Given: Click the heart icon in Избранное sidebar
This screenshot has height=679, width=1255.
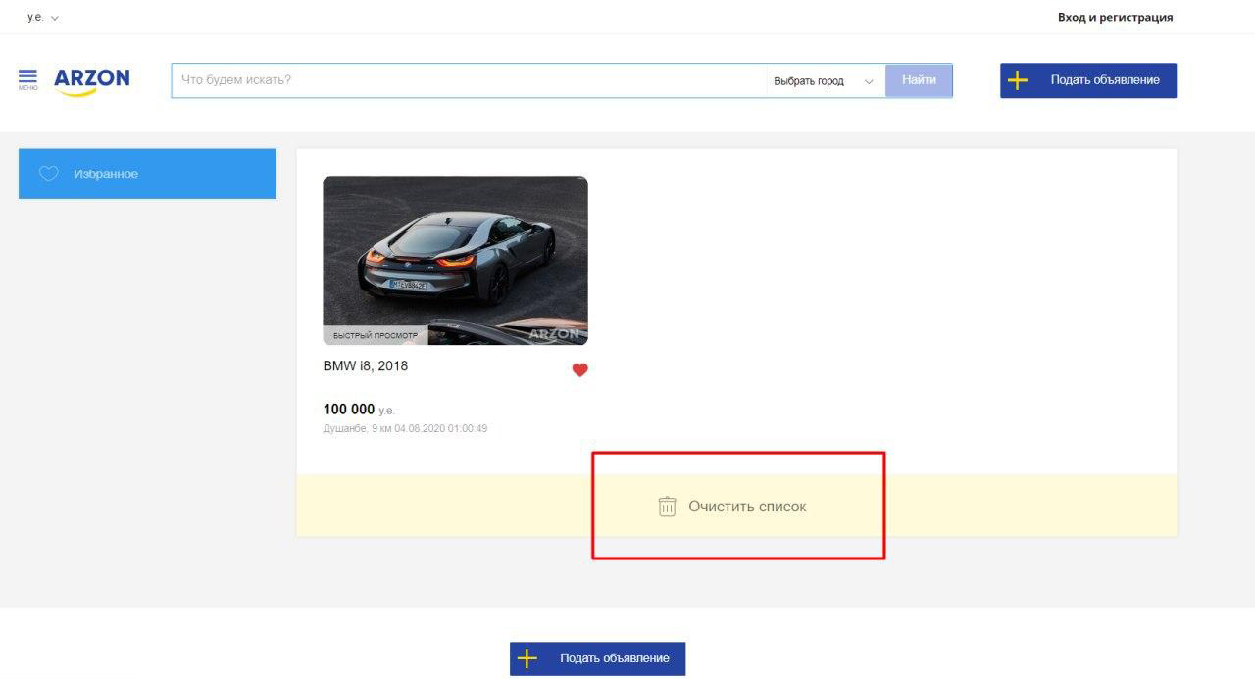Looking at the screenshot, I should [x=49, y=173].
